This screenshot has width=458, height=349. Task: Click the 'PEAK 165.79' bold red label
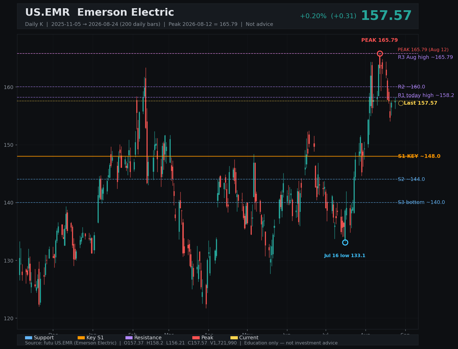(379, 40)
